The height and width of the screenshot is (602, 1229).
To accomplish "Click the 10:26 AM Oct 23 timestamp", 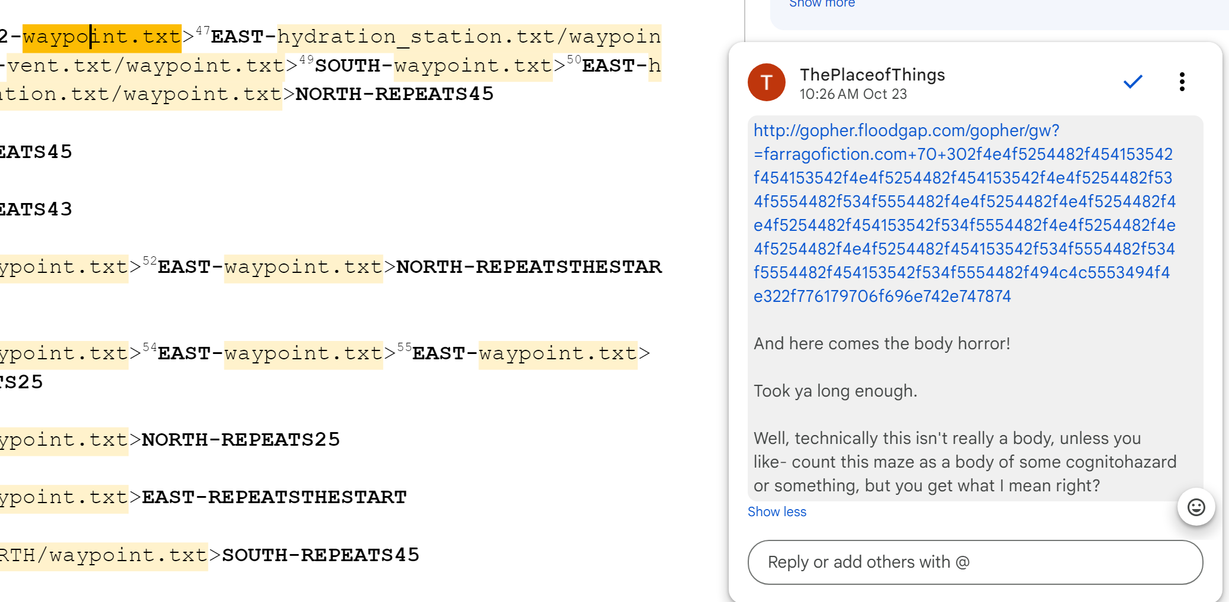I will (852, 94).
